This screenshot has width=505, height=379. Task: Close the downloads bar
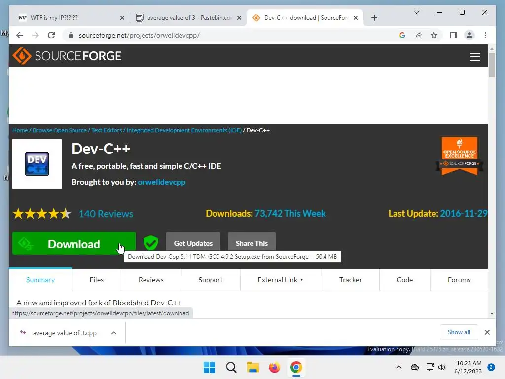pos(487,332)
